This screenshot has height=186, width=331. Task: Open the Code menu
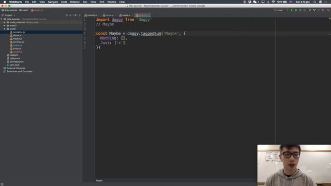point(64,2)
